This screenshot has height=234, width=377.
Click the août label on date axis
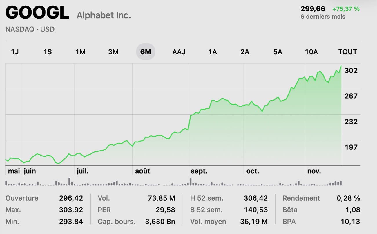(142, 171)
